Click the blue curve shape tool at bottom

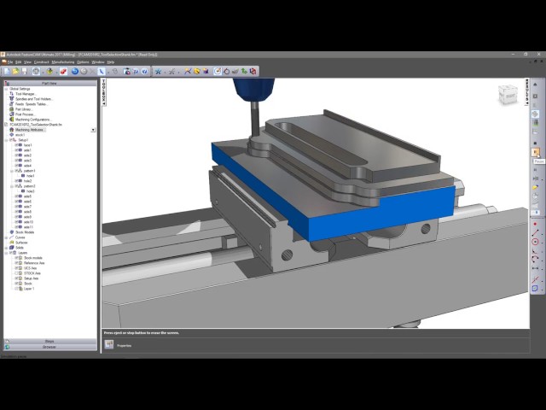(x=535, y=288)
